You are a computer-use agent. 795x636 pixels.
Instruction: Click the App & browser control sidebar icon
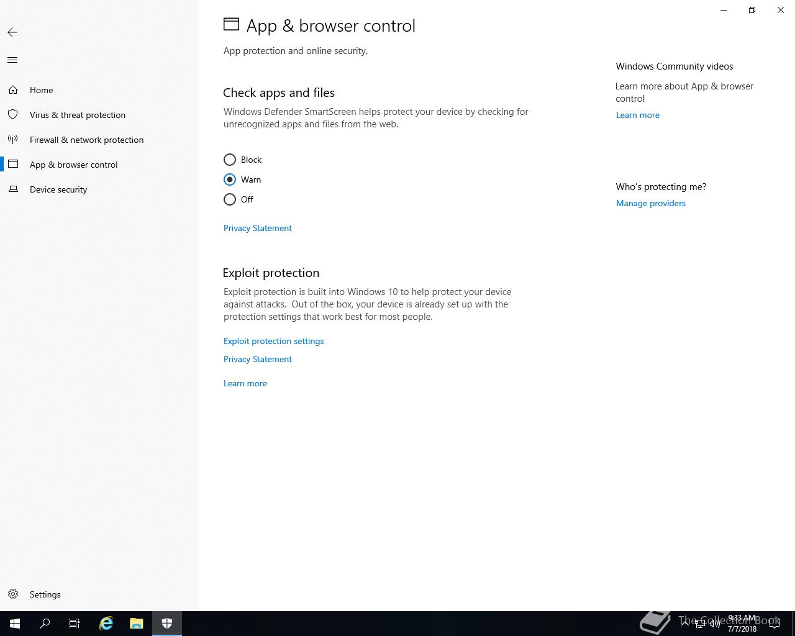13,165
